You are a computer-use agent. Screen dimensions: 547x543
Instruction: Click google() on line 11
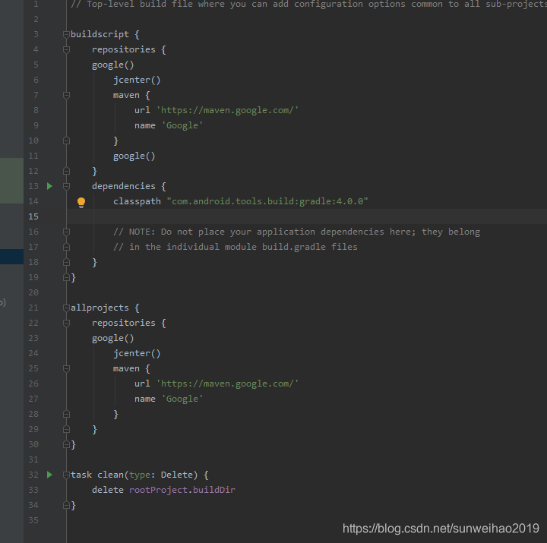click(x=134, y=156)
